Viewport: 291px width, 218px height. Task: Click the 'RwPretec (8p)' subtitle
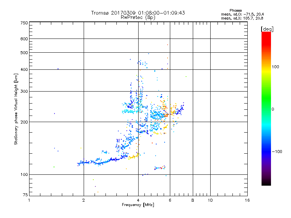pyautogui.click(x=138, y=17)
